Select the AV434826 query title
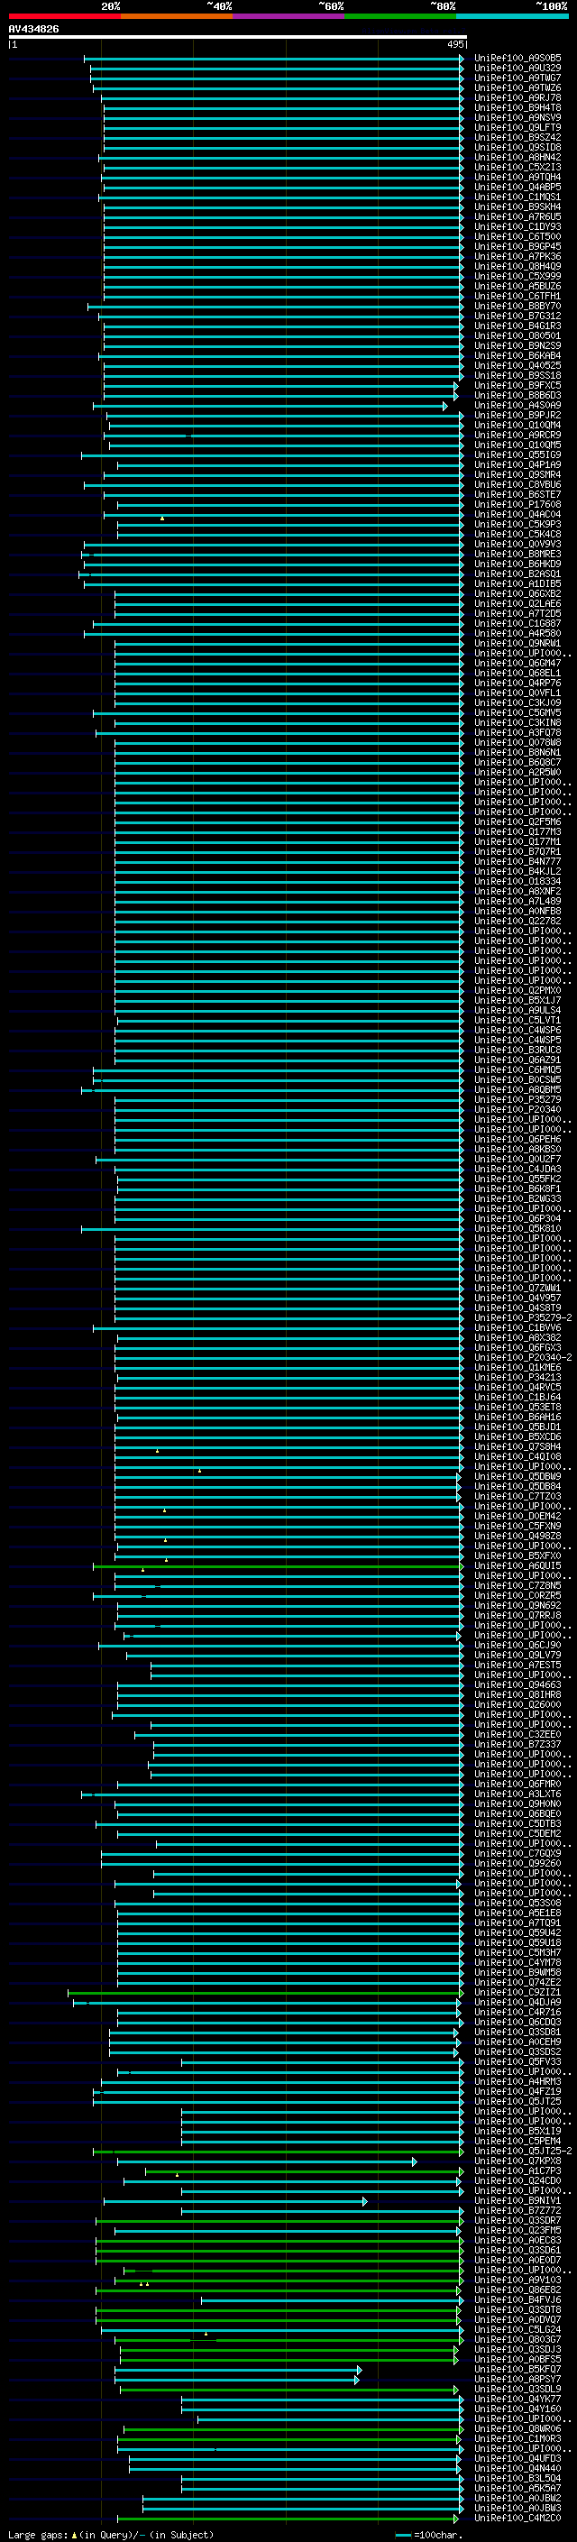 [33, 30]
